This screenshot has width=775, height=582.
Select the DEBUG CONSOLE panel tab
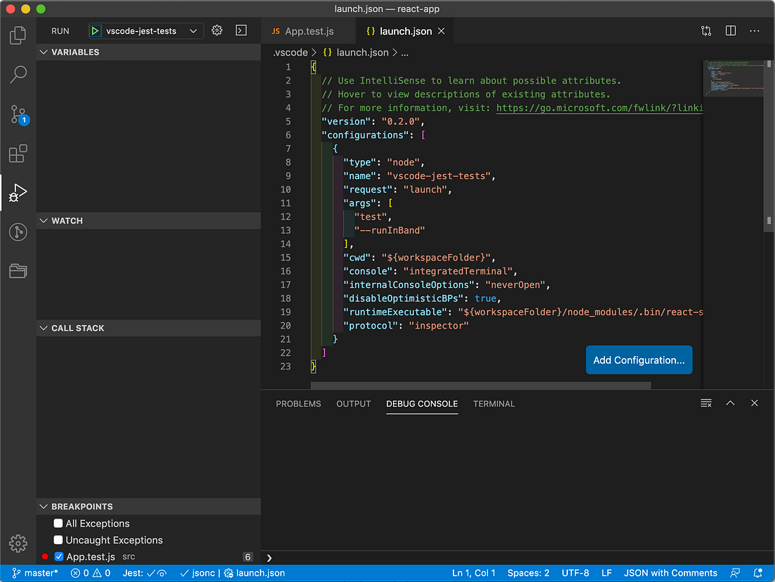click(x=422, y=404)
